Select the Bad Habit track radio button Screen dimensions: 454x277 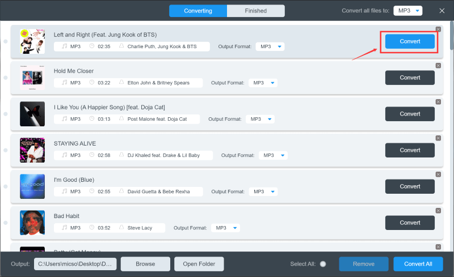point(6,223)
